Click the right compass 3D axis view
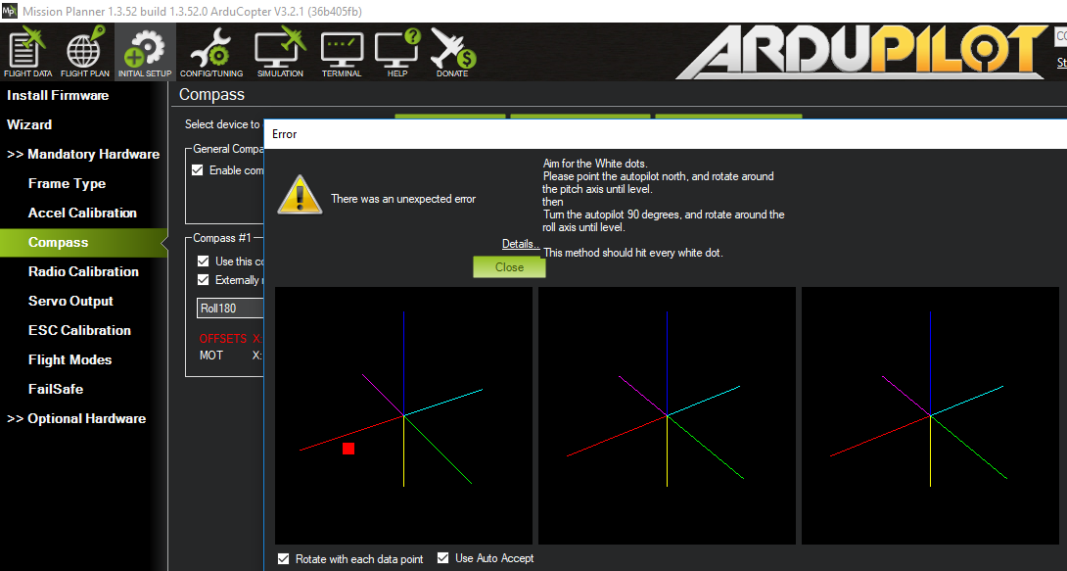The width and height of the screenshot is (1067, 571). [930, 415]
